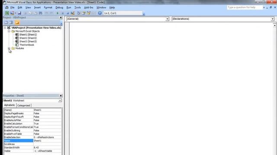Click the code editor scroll up arrow
The width and height of the screenshot is (277, 155).
275,25
